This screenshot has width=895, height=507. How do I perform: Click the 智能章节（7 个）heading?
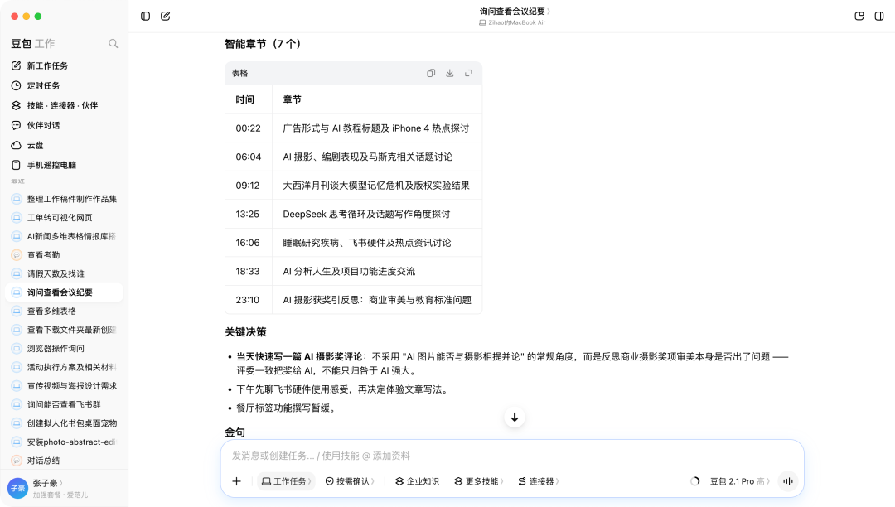263,44
